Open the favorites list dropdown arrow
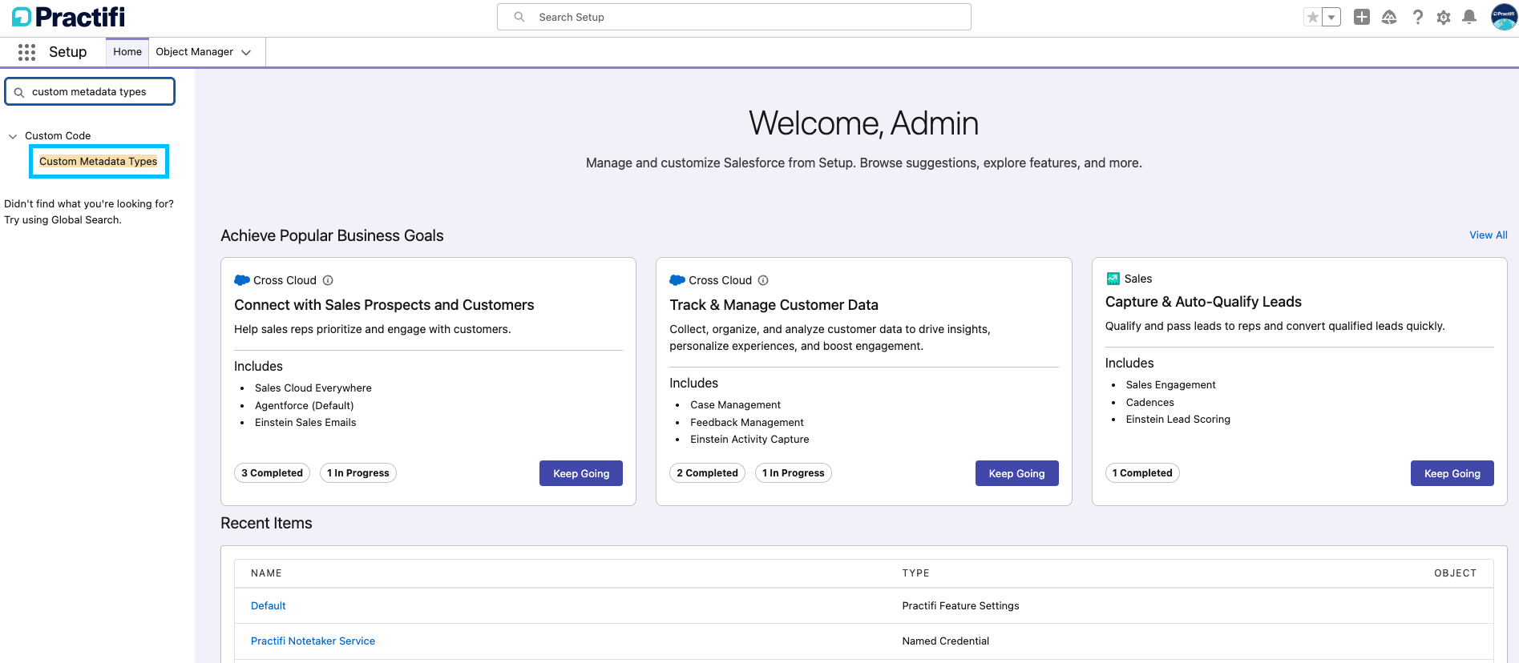1519x663 pixels. (x=1331, y=17)
